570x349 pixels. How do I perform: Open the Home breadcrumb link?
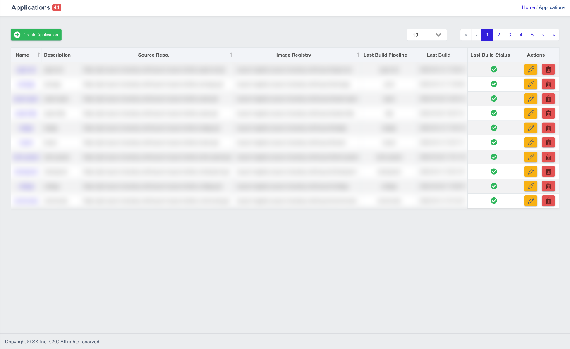pos(528,7)
